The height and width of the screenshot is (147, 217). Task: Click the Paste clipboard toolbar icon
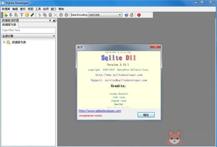pos(50,15)
